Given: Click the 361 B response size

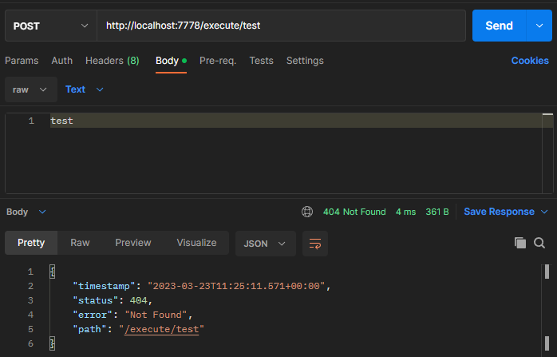Looking at the screenshot, I should coord(437,212).
